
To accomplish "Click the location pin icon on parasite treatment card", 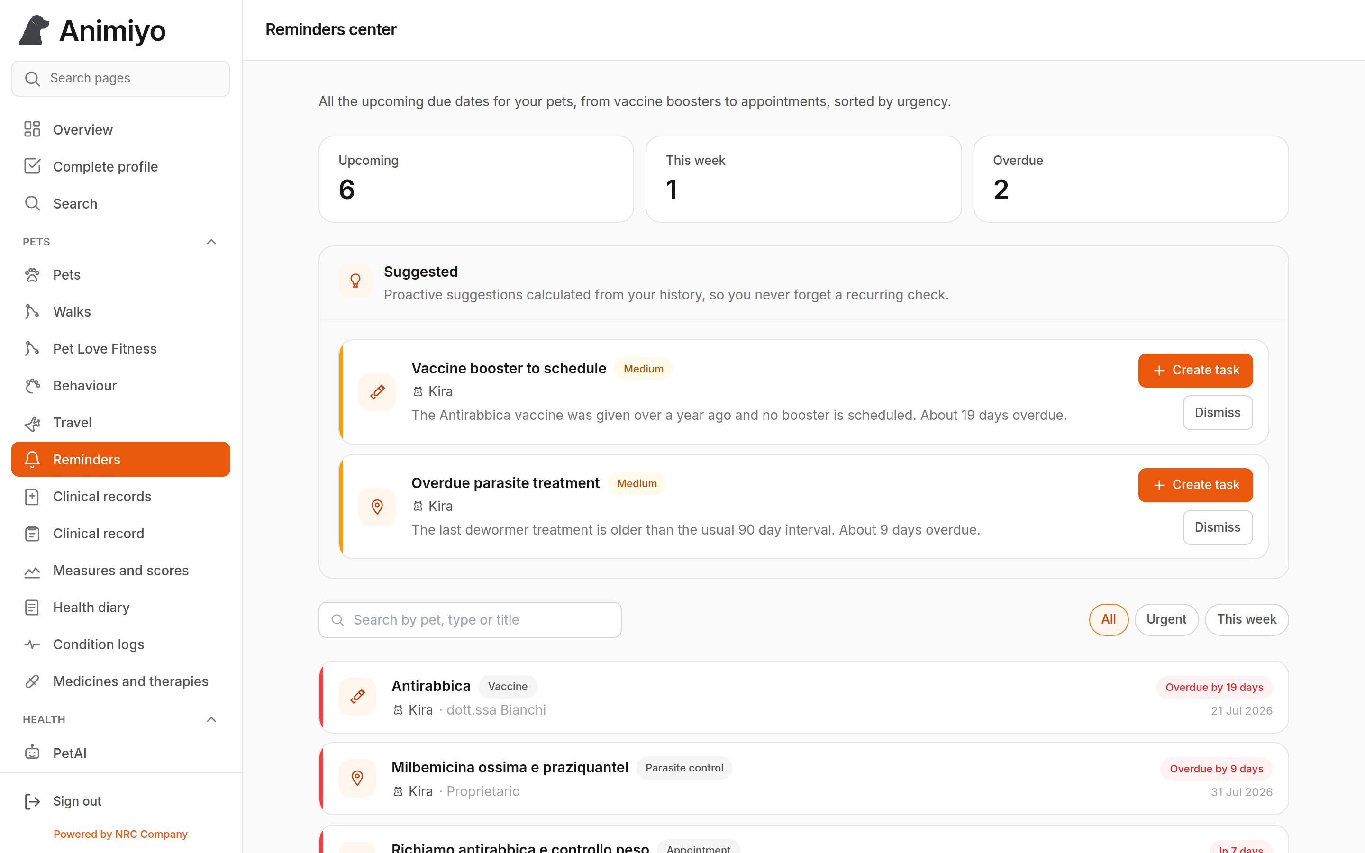I will tap(377, 507).
